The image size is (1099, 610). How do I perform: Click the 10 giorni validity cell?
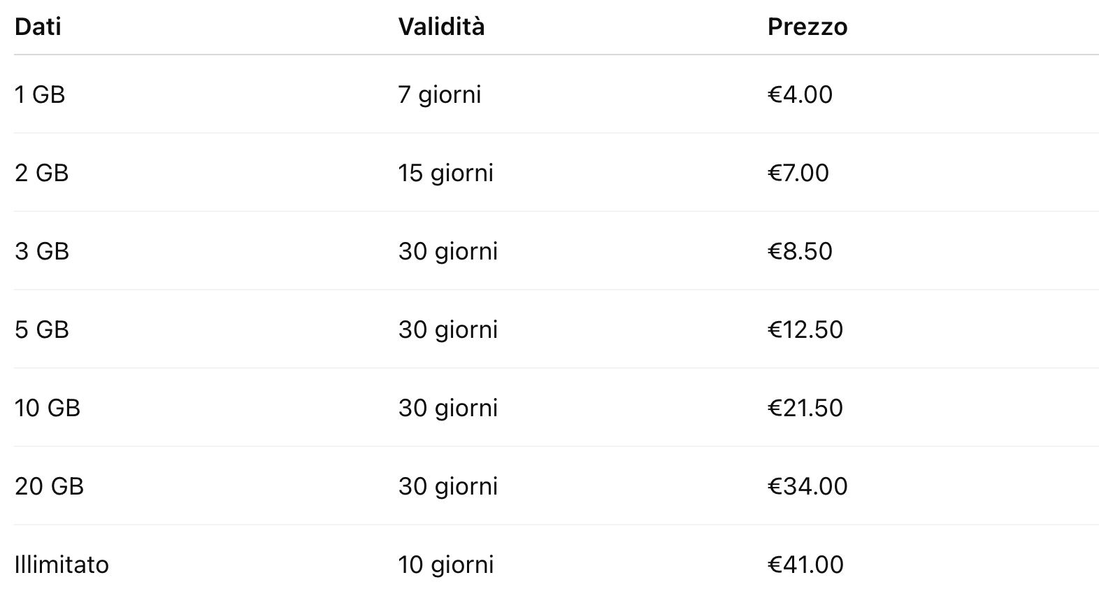(x=445, y=565)
